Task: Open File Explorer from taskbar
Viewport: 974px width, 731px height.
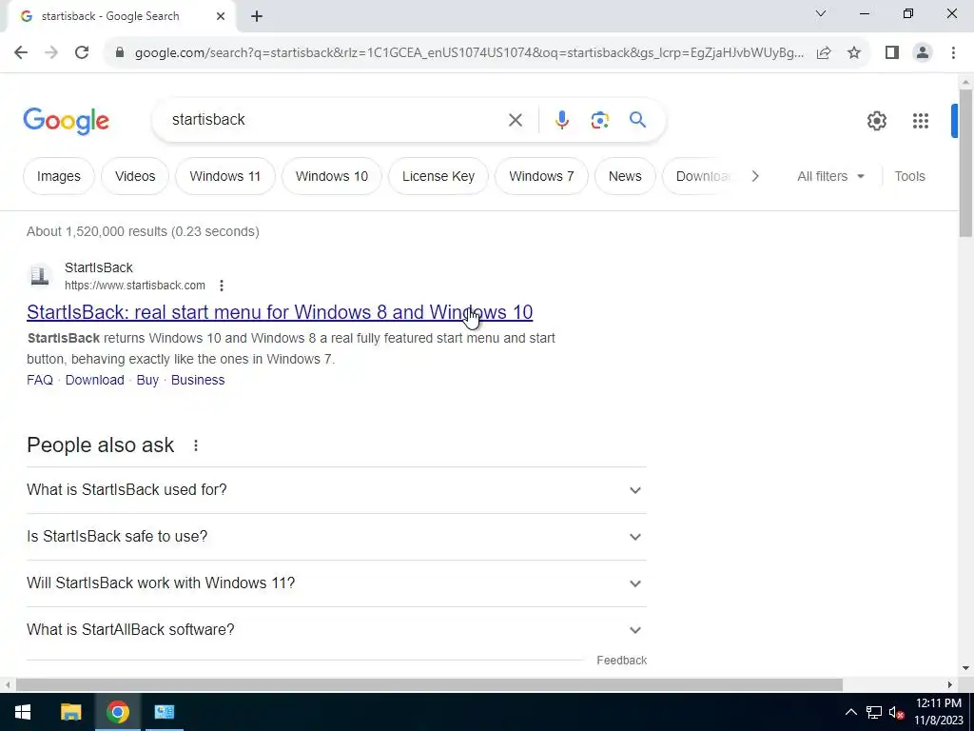Action: (x=70, y=712)
